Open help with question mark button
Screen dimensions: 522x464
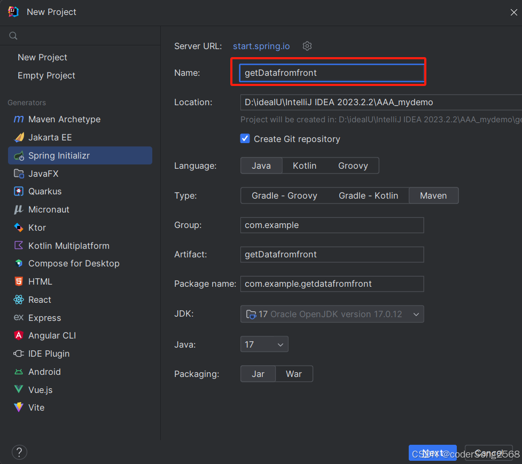(x=19, y=452)
